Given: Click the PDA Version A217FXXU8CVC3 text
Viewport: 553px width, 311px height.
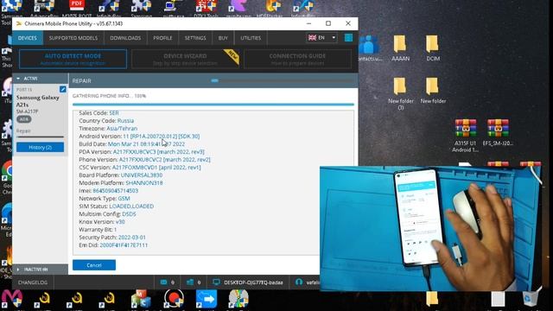Looking at the screenshot, I should pos(158,152).
